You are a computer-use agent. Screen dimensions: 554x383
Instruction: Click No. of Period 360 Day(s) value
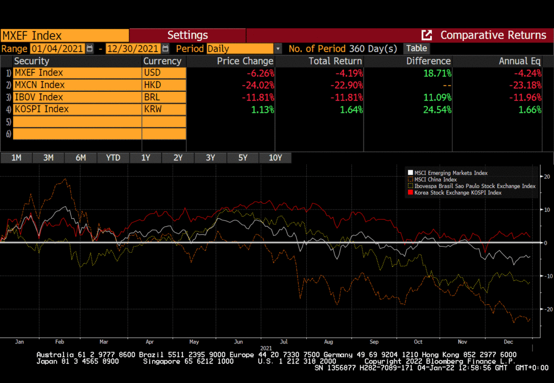coord(373,49)
